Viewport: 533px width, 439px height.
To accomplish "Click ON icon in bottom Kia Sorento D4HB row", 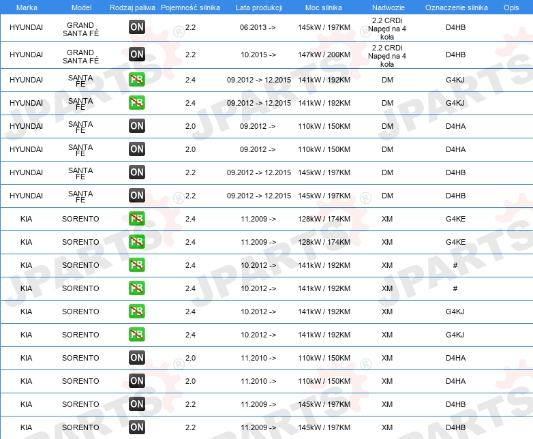I will click(x=137, y=427).
